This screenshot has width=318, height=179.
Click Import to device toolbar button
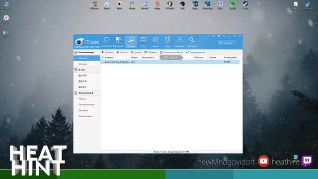pyautogui.click(x=171, y=52)
